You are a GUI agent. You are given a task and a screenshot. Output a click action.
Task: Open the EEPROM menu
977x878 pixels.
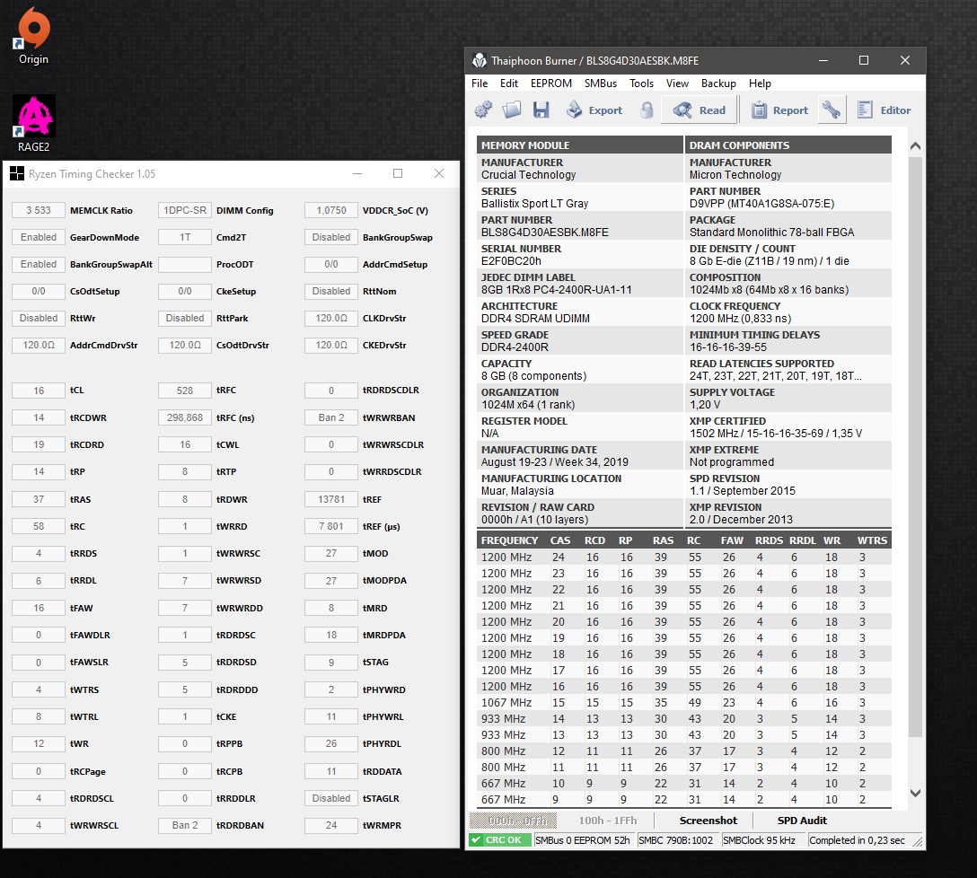point(550,83)
